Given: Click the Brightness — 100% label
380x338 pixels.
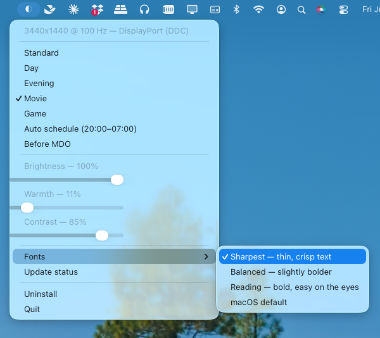Looking at the screenshot, I should click(x=61, y=166).
